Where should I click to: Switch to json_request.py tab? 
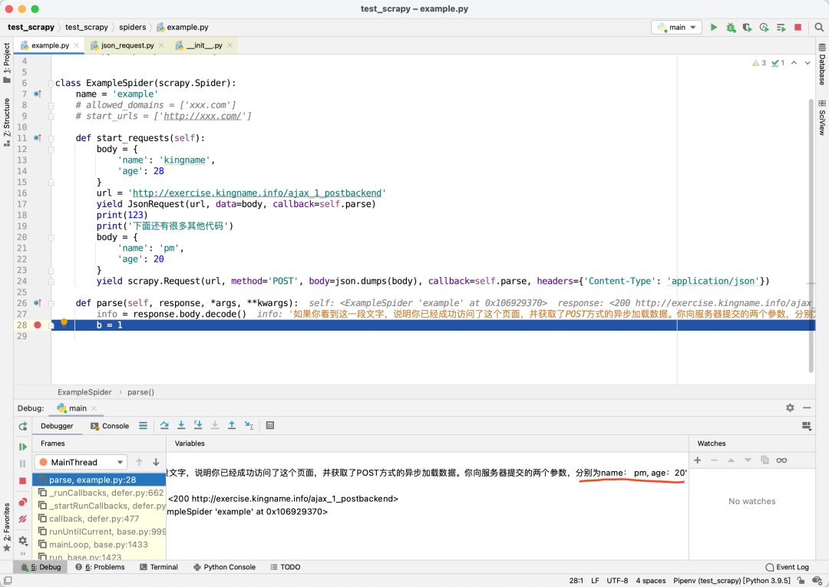(x=127, y=45)
